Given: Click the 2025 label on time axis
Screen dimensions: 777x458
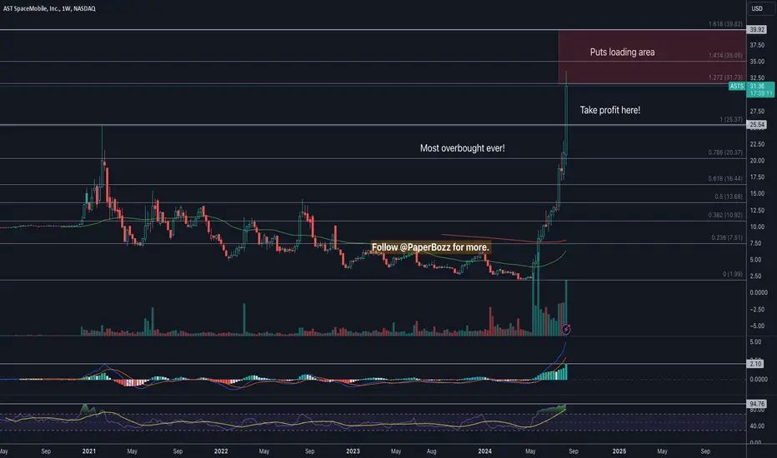Looking at the screenshot, I should coord(619,451).
